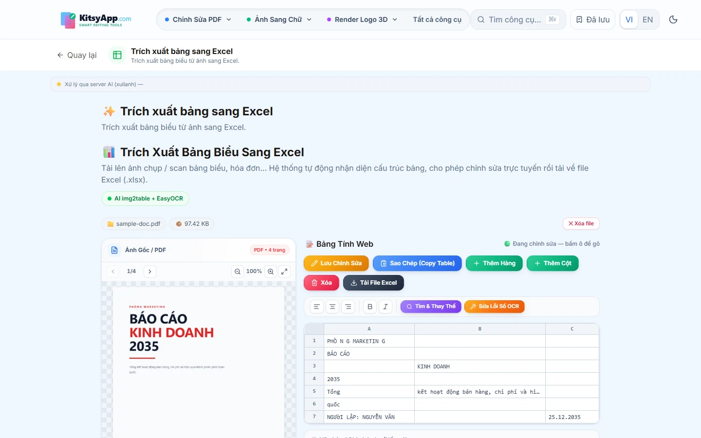Toggle italic formatting
701x438 pixels.
click(386, 307)
